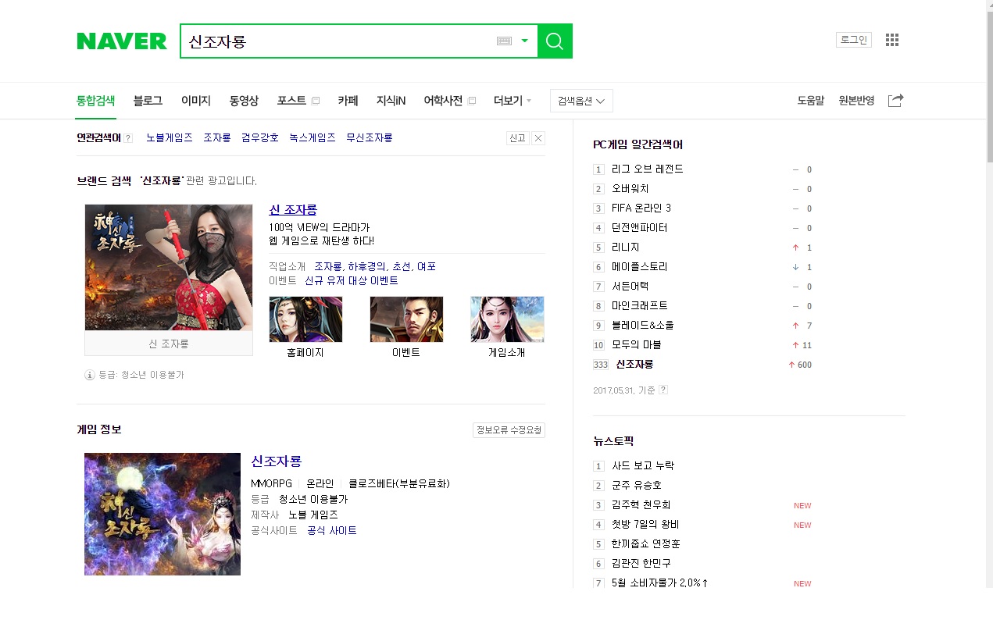Click the NAVER logo

click(122, 41)
